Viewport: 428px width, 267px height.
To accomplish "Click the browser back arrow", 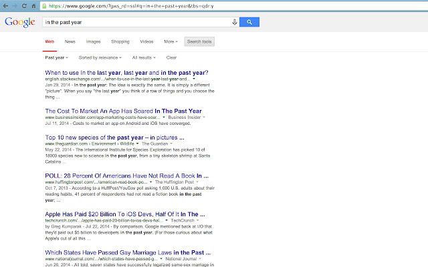I will pos(6,5).
